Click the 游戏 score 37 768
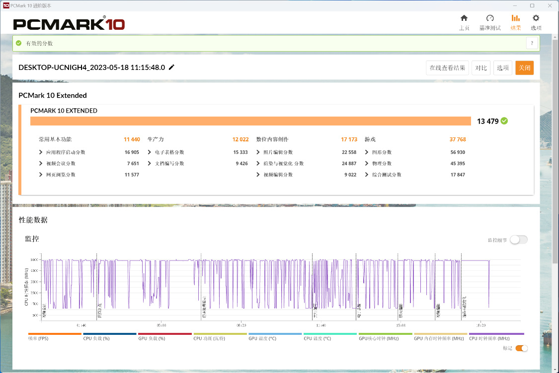 (x=458, y=139)
